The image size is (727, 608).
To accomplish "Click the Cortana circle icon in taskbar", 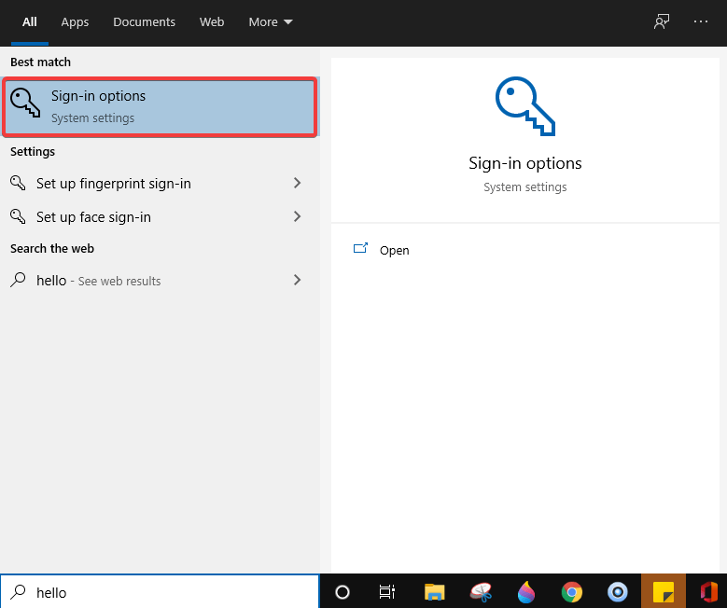I will (343, 592).
